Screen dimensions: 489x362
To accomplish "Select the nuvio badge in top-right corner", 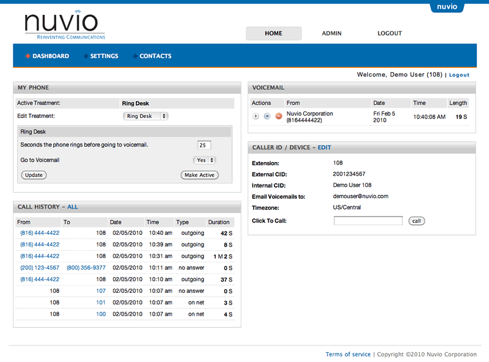I will 448,7.
